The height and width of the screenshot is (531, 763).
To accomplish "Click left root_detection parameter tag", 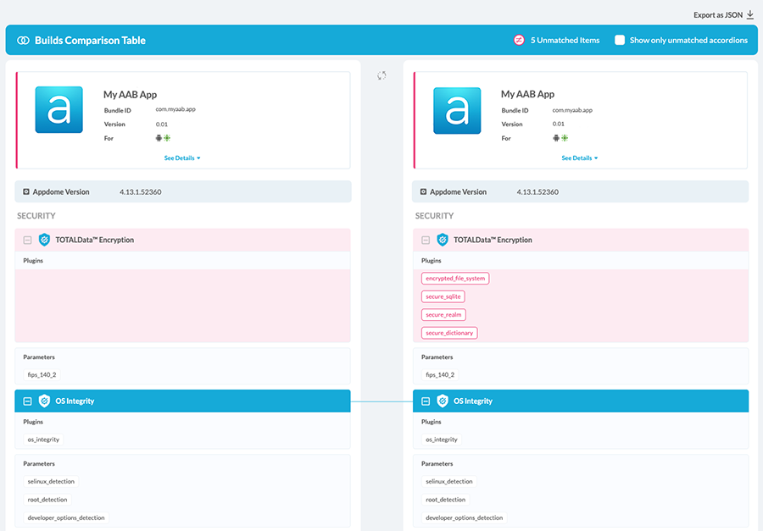I will (x=47, y=500).
